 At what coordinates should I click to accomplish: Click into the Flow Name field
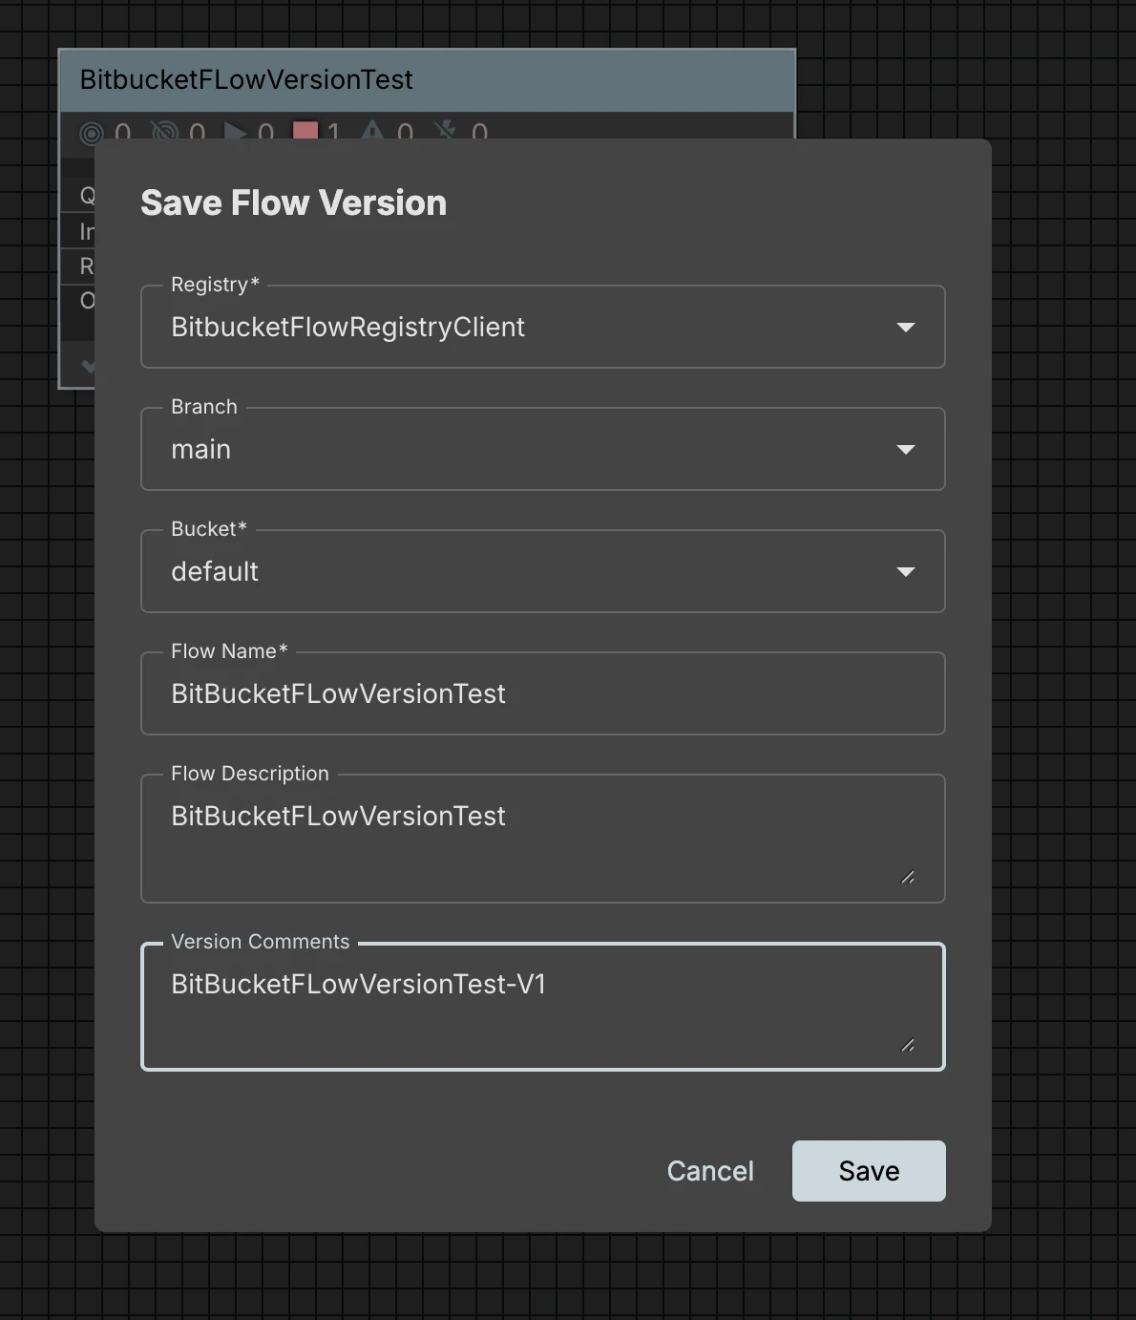pyautogui.click(x=542, y=693)
